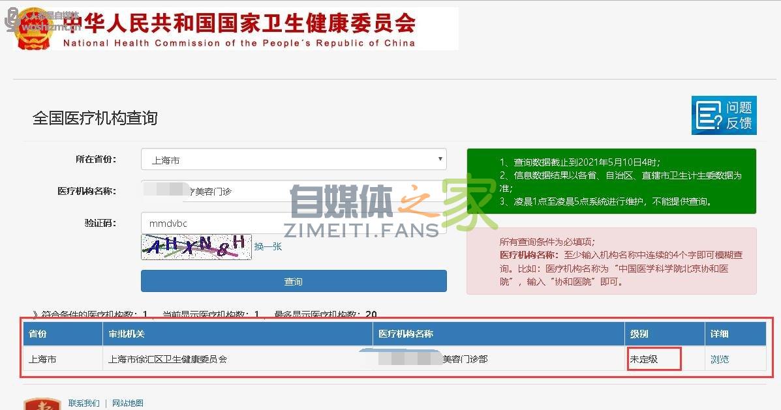Image resolution: width=781 pixels, height=410 pixels.
Task: Focus the 医疗机构名称 input field
Action: 293,192
